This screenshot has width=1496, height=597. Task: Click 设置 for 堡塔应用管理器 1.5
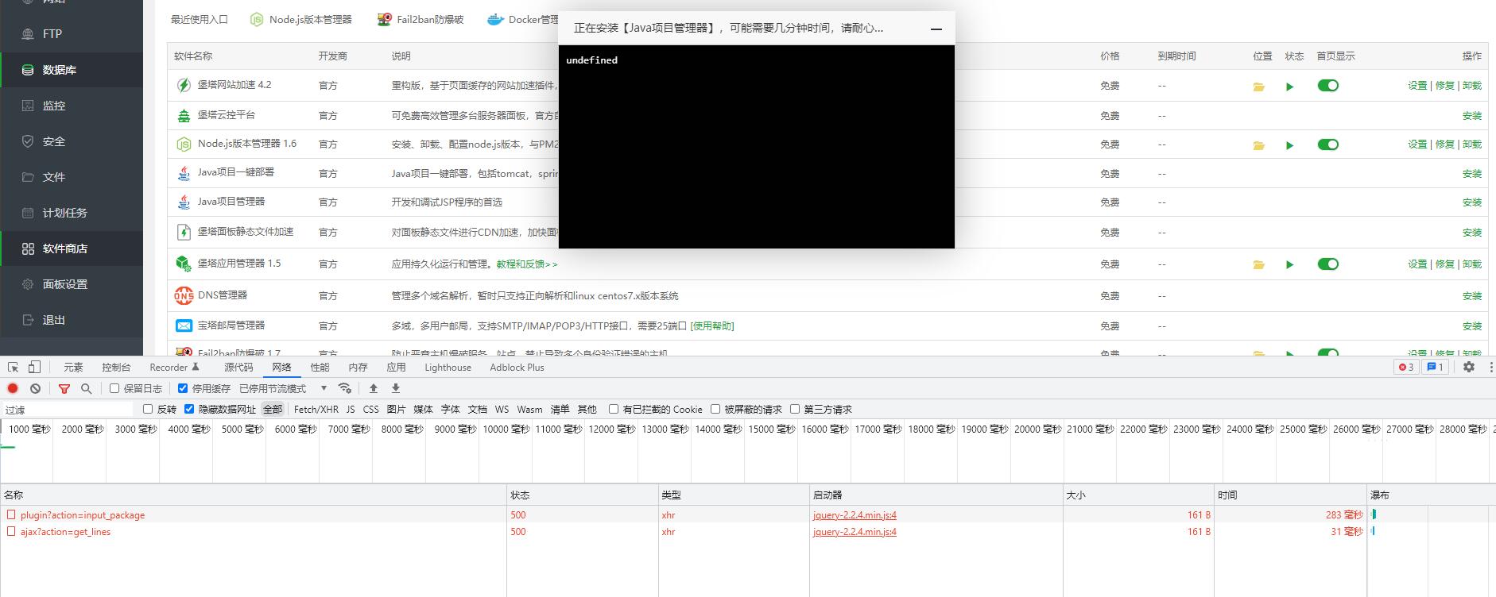click(1417, 264)
